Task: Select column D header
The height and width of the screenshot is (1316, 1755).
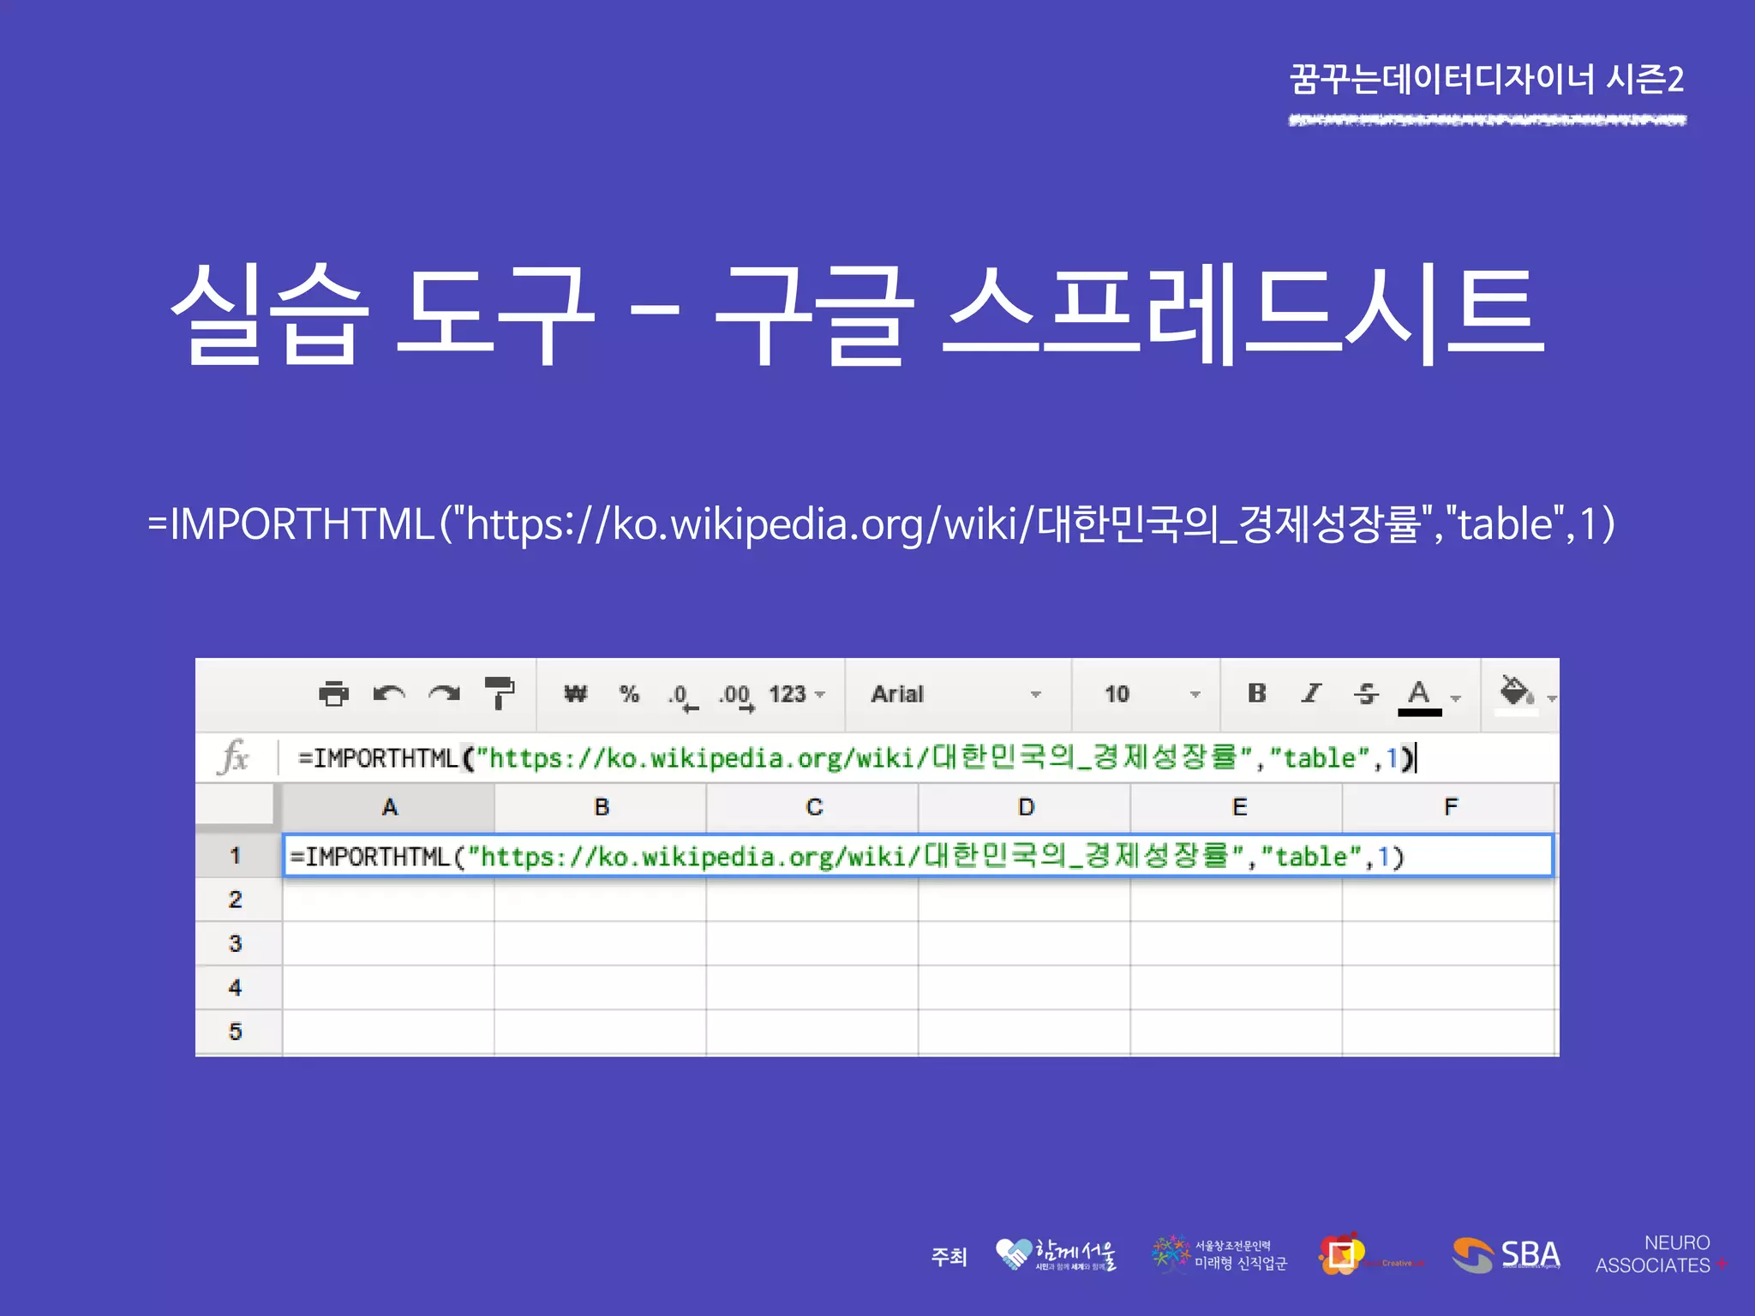Action: pos(1026,807)
